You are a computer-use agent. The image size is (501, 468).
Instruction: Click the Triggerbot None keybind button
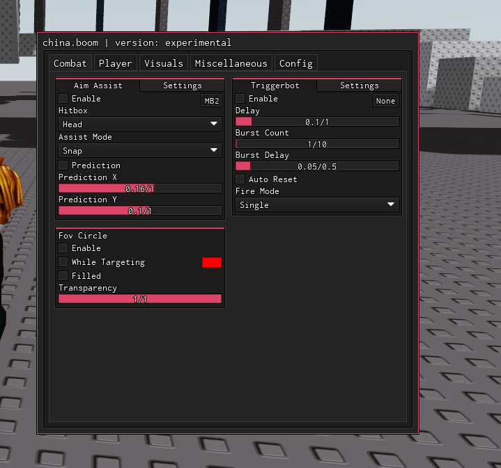coord(385,101)
